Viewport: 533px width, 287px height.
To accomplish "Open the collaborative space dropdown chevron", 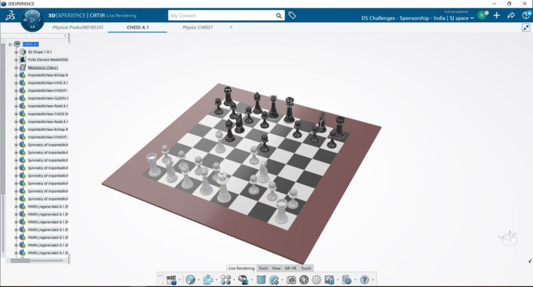I will tap(472, 18).
